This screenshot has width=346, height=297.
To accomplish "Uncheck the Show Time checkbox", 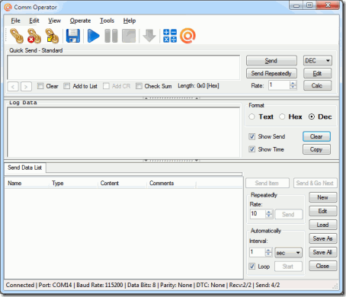I will (251, 149).
